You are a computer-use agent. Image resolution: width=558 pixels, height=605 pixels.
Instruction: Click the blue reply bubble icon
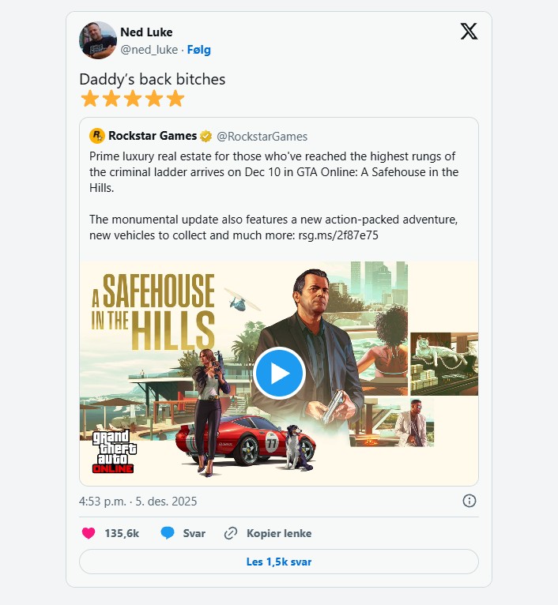[x=168, y=533]
